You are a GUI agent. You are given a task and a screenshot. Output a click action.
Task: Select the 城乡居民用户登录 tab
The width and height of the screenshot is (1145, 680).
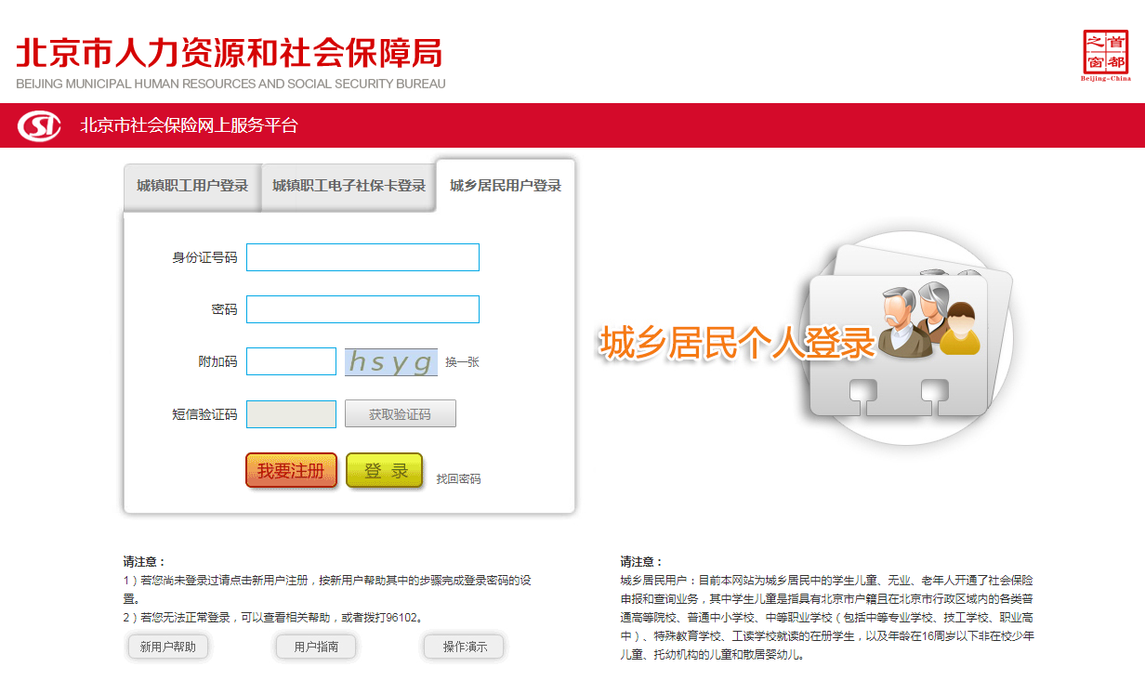pyautogui.click(x=506, y=186)
